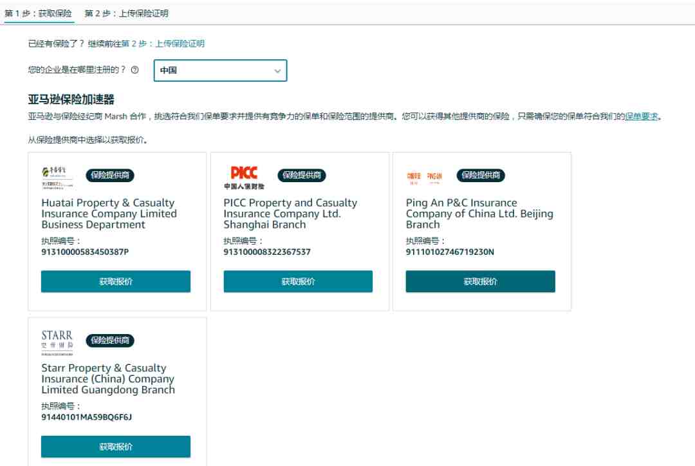Viewport: 695px width, 466px height.
Task: Open the 保单要求 policy requirements link
Action: (642, 116)
